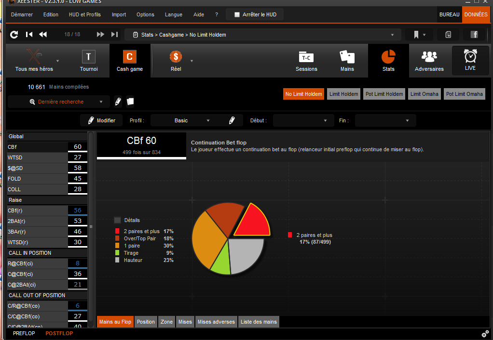The image size is (493, 340).
Task: Switch to POSTFLOP stats
Action: tap(59, 333)
